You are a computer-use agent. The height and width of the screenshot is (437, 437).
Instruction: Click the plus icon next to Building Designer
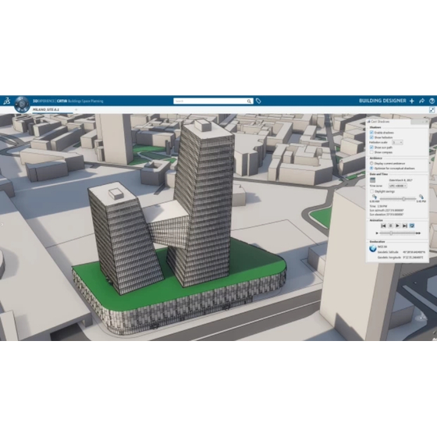(x=412, y=101)
